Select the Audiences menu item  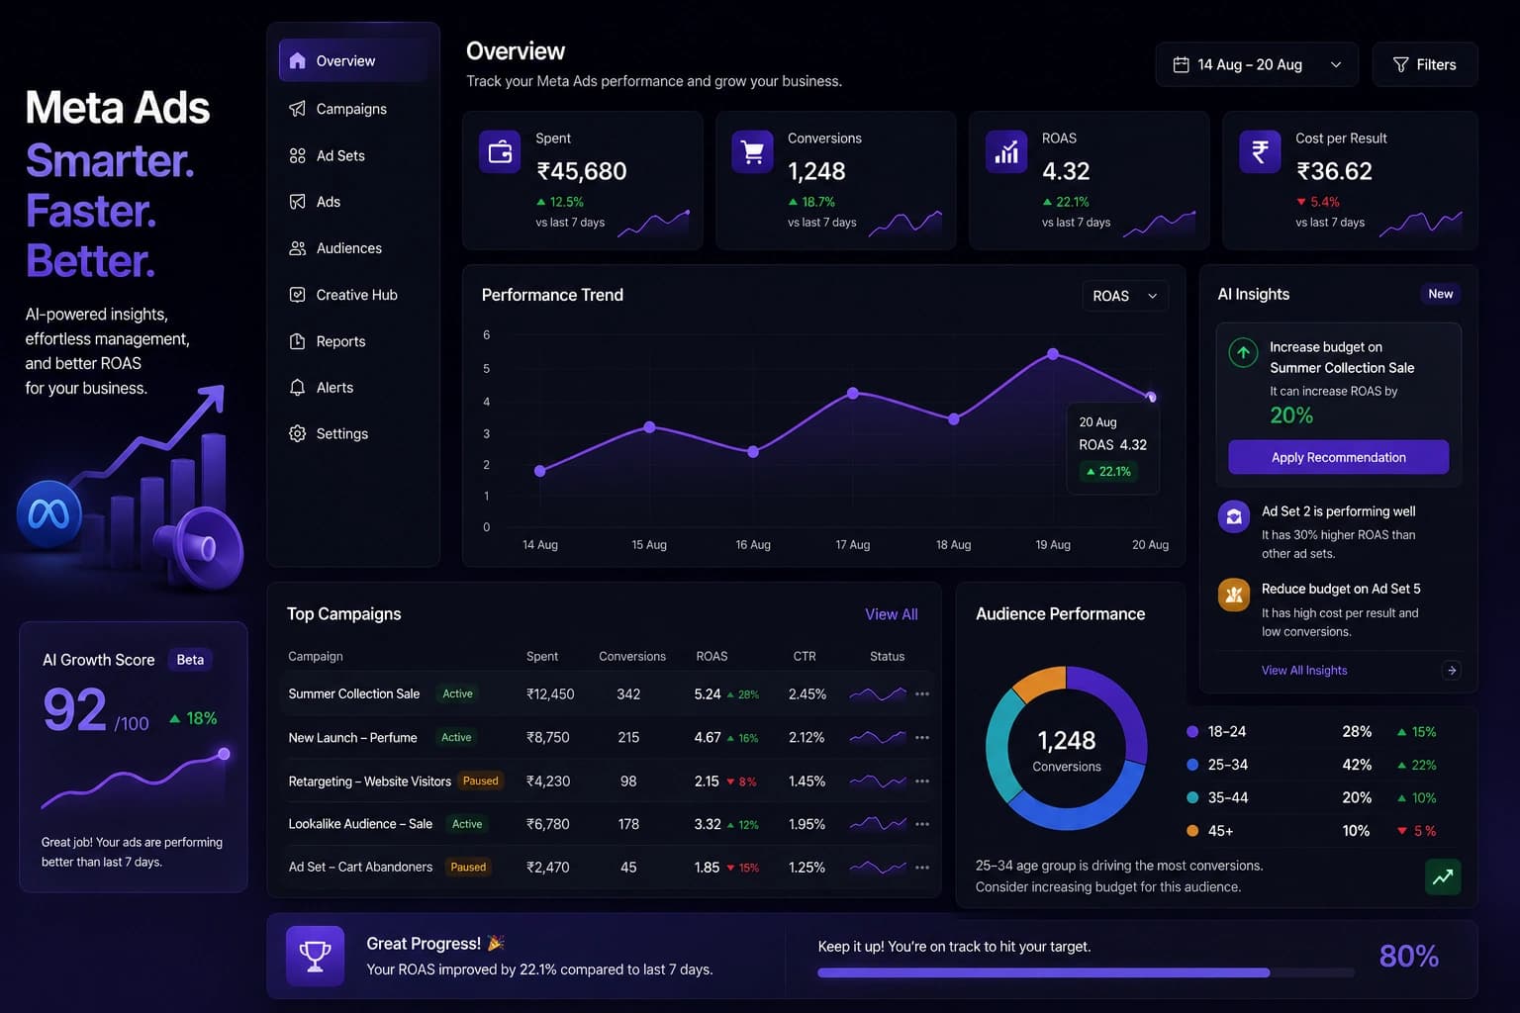[x=353, y=248]
